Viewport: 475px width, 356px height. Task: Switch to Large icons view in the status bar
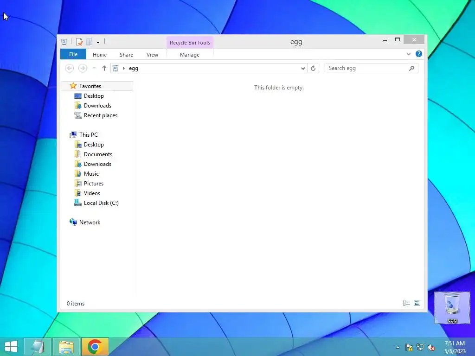pyautogui.click(x=417, y=303)
